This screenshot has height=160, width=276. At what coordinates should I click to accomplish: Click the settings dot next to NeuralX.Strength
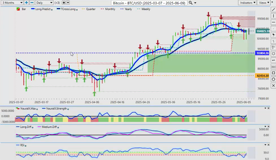[x=68, y=109]
